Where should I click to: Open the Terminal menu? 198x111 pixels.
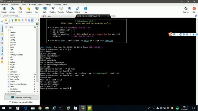click(5, 5)
